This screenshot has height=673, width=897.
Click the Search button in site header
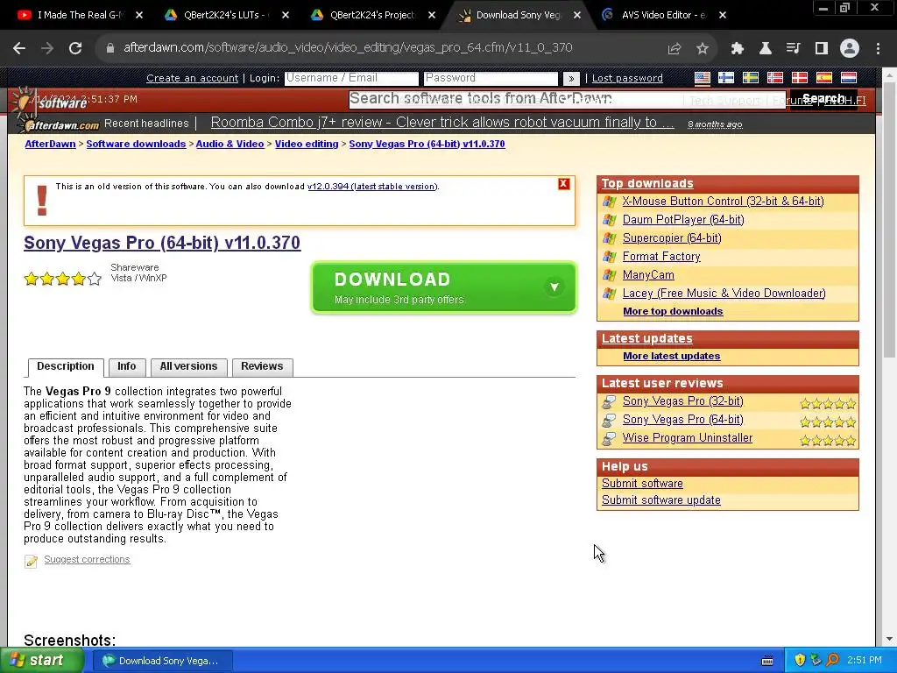(x=823, y=99)
